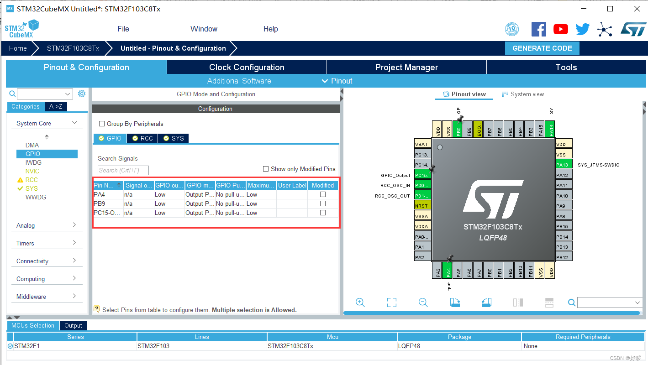Viewport: 648px width, 365px height.
Task: Select green pin PB9 on chip
Action: [x=458, y=129]
